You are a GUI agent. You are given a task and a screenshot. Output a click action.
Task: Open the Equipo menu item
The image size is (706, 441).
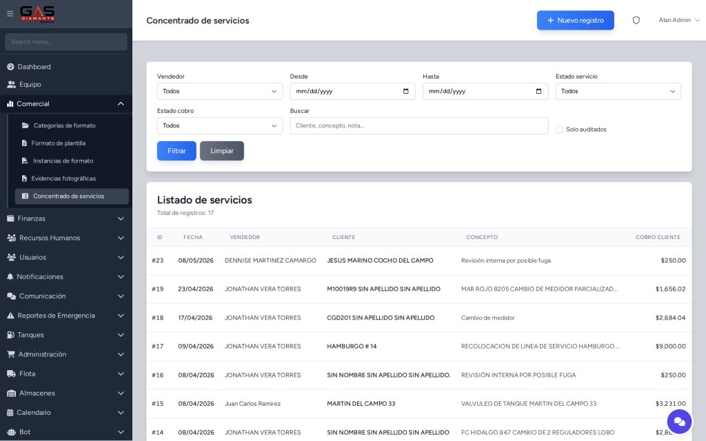click(x=65, y=84)
